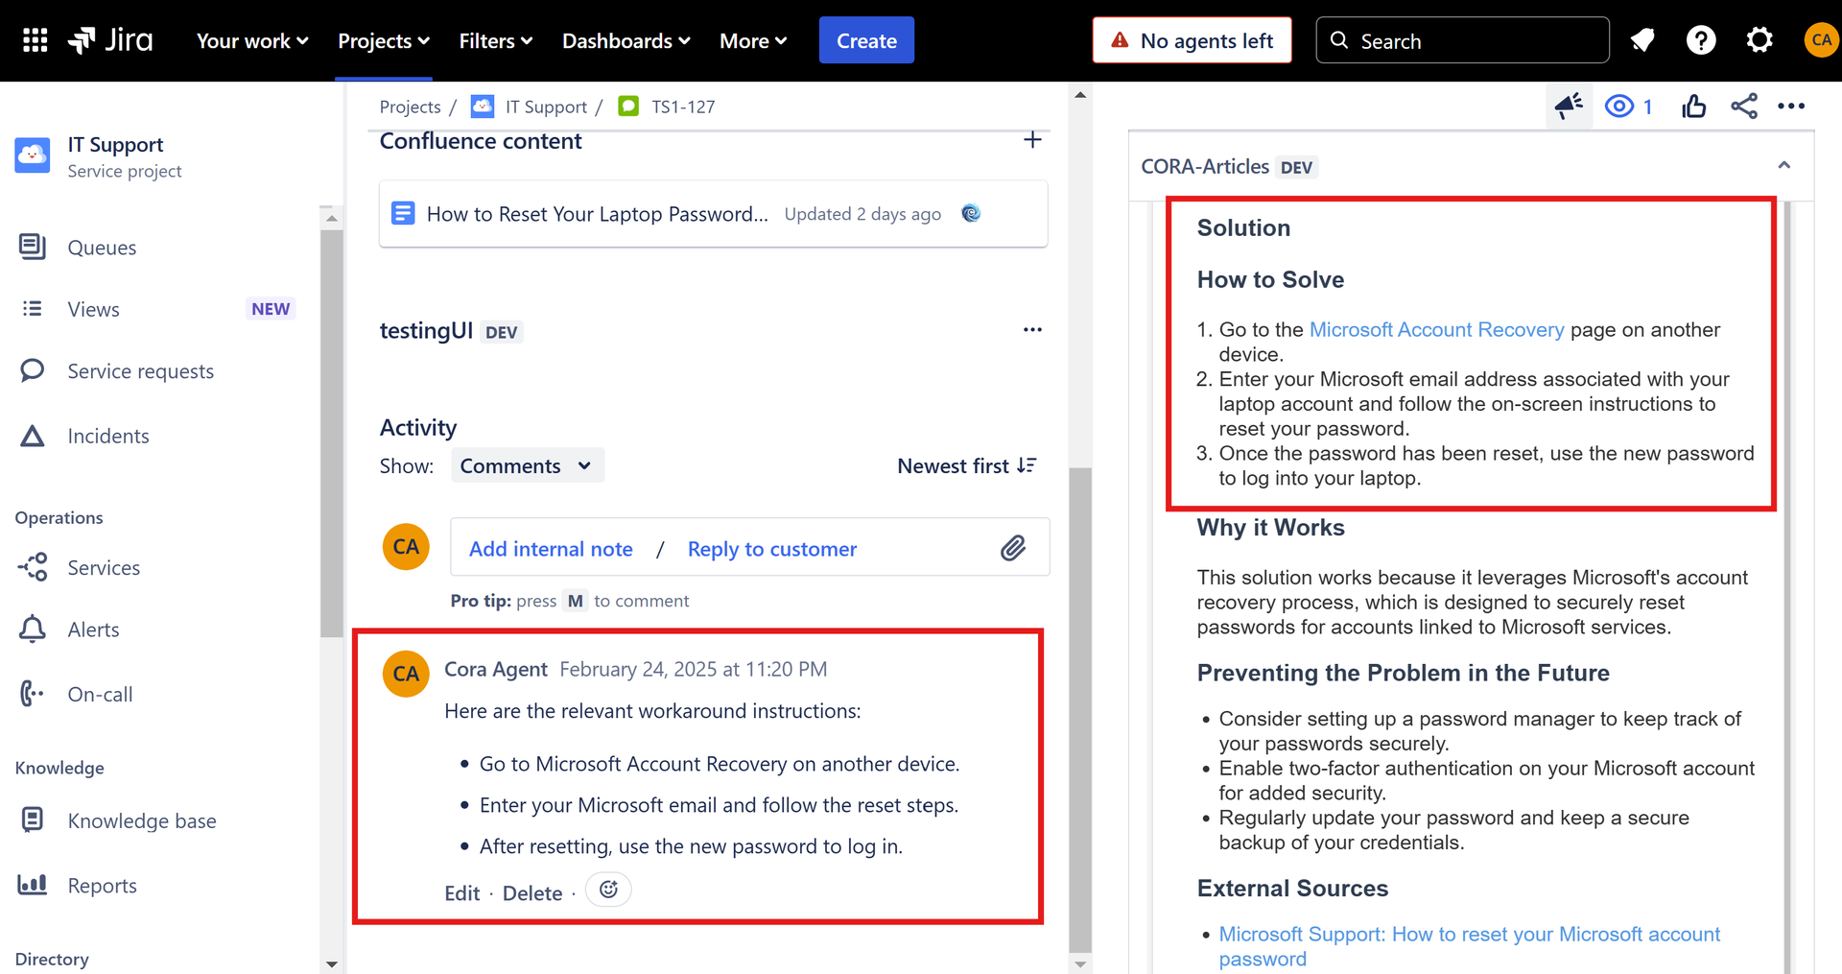
Task: Add a reaction with the emoji icon
Action: (x=608, y=890)
